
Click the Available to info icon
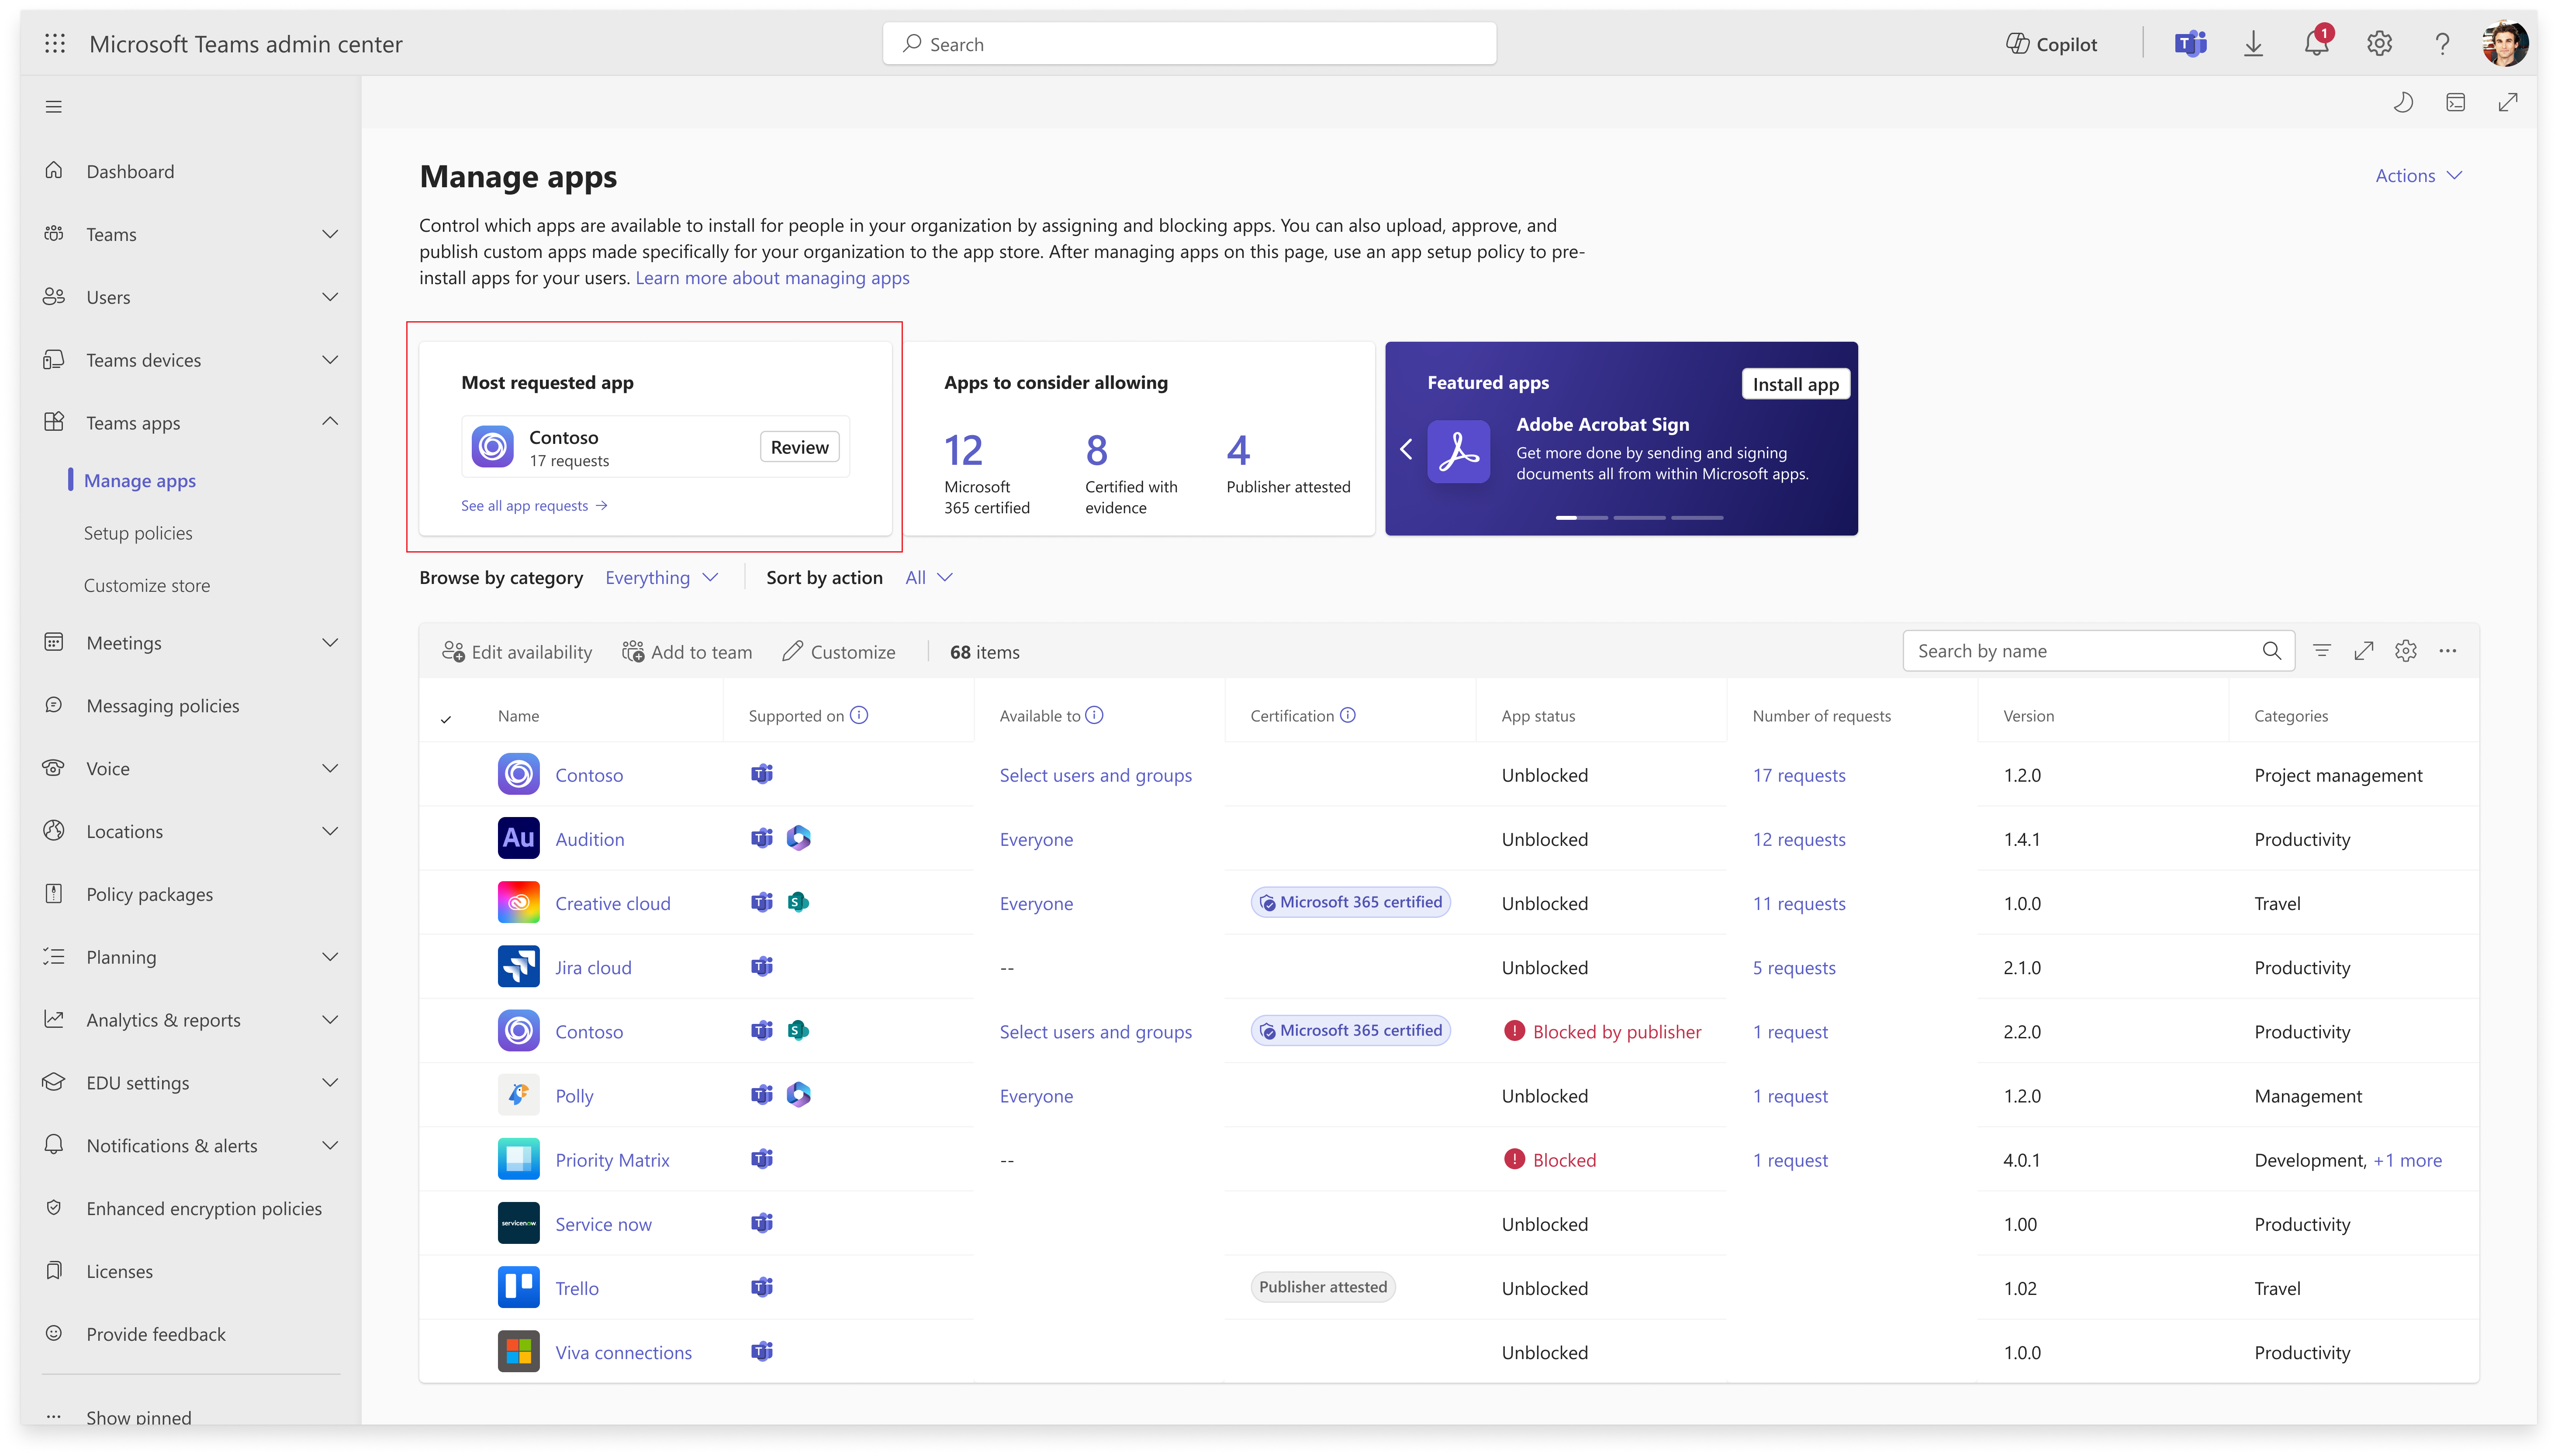click(1094, 715)
